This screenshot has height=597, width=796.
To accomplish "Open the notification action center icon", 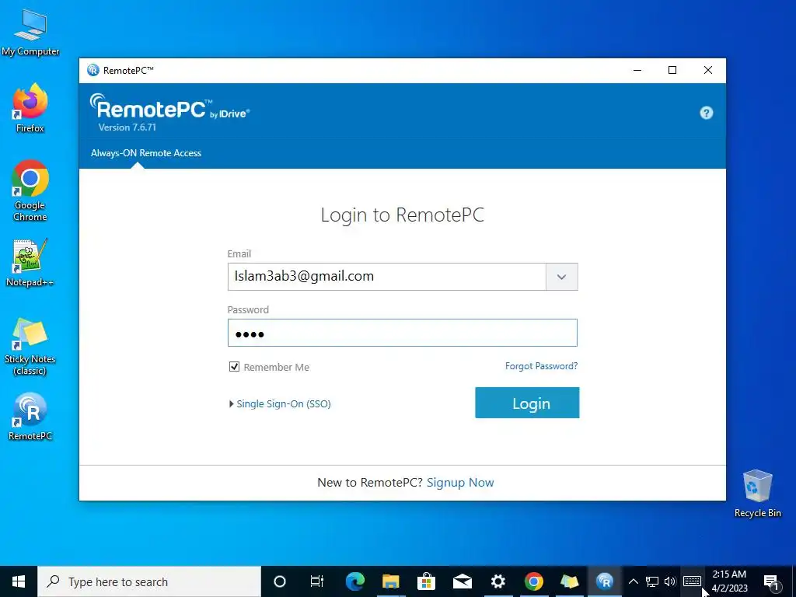I will 772,581.
